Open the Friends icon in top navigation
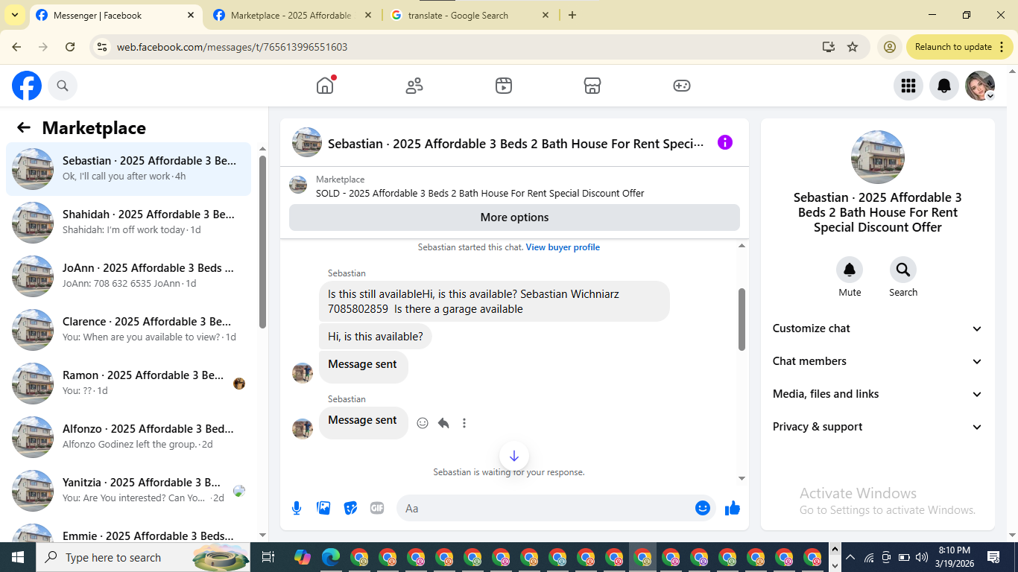This screenshot has height=572, width=1018. point(414,86)
